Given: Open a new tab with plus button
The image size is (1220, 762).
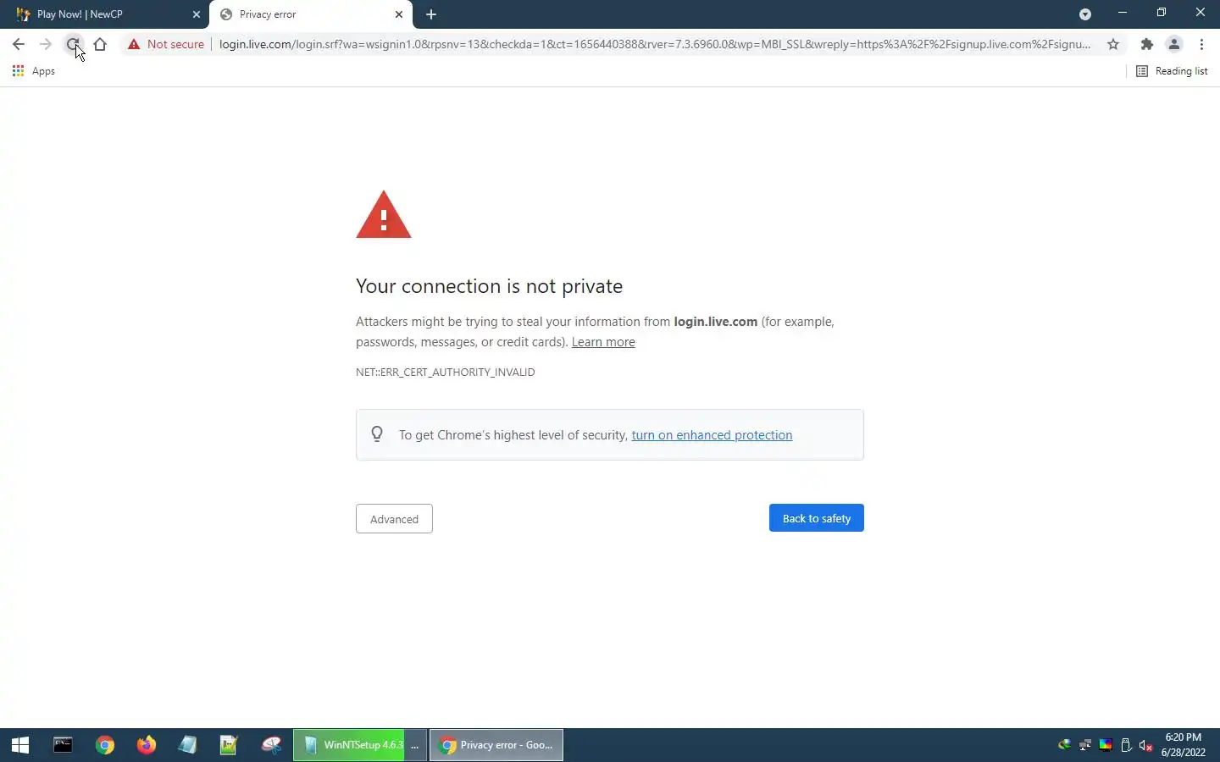Looking at the screenshot, I should coord(431,14).
